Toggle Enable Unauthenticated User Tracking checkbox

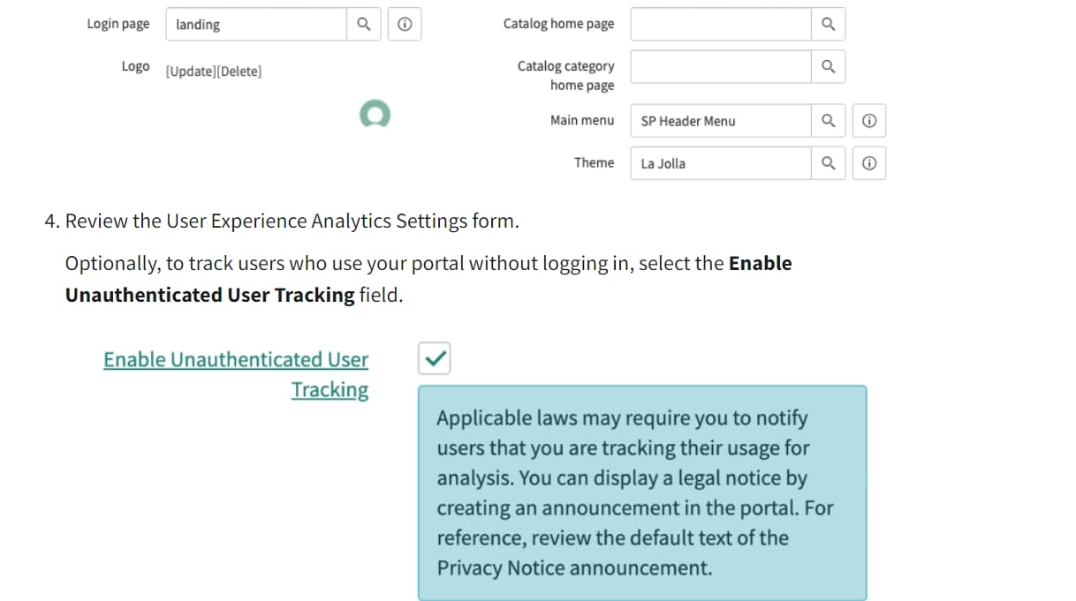[x=434, y=358]
